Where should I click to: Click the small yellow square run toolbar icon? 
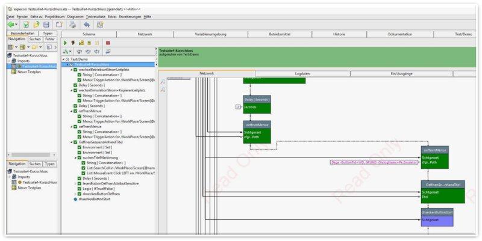[89, 43]
